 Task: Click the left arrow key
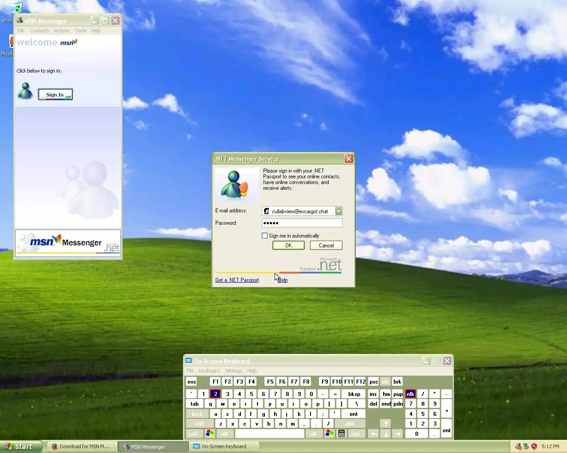pyautogui.click(x=374, y=434)
